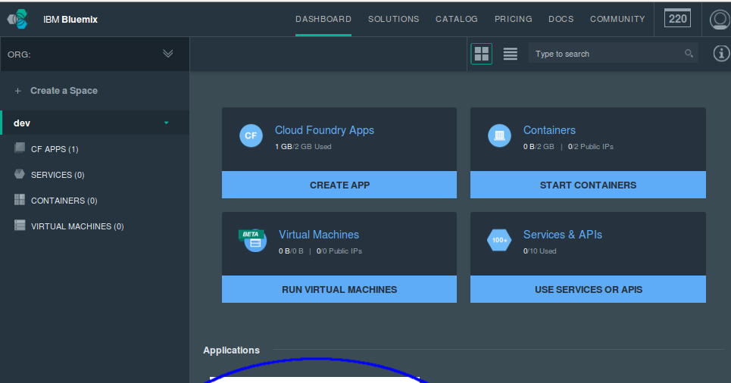Click the SERVICES hexagon icon

[20, 174]
